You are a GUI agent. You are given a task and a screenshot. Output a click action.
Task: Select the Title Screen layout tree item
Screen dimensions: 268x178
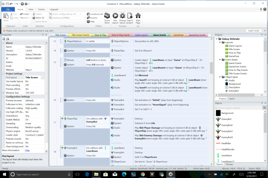pos(232,49)
